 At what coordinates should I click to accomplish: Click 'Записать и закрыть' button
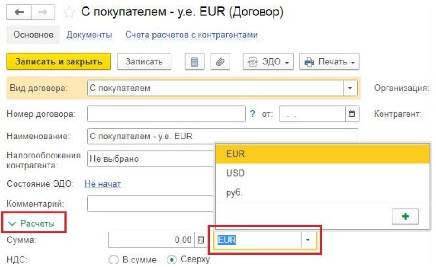click(x=59, y=62)
